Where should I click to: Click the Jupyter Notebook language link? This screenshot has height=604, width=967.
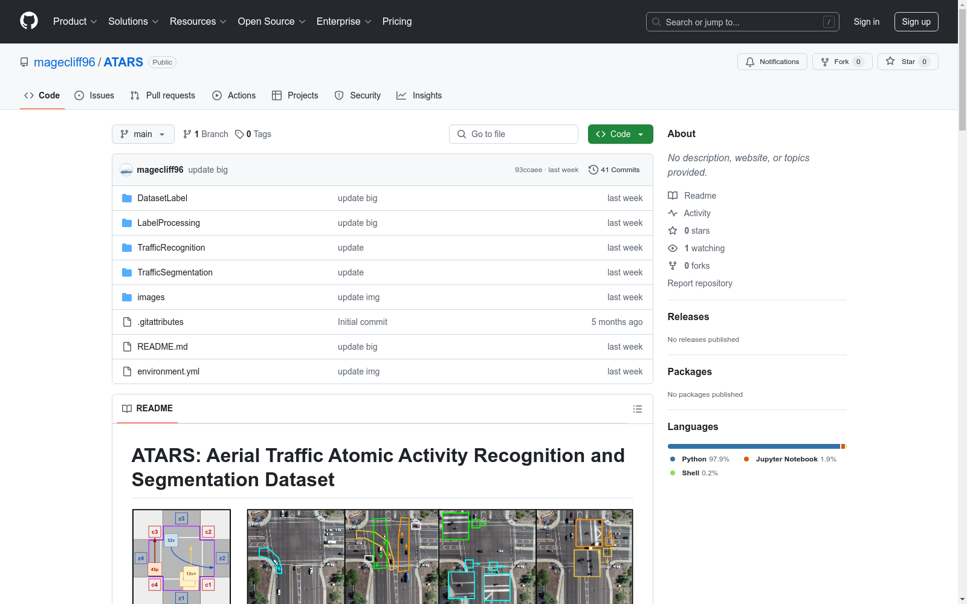tap(791, 459)
